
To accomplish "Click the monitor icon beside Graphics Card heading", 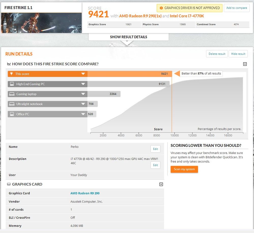I will point(9,184).
